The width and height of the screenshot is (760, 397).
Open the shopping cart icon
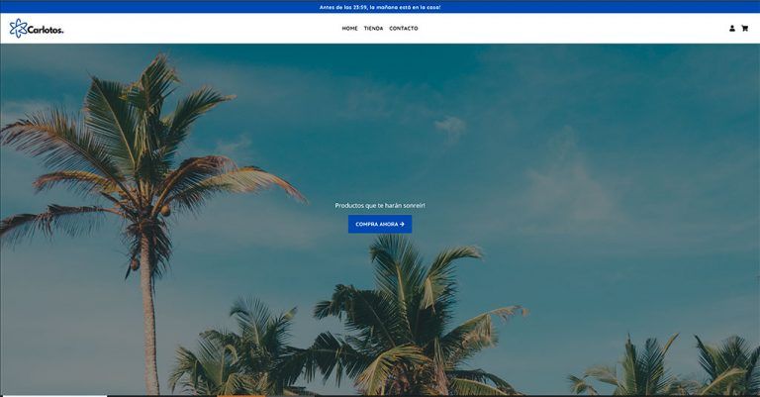(x=744, y=29)
